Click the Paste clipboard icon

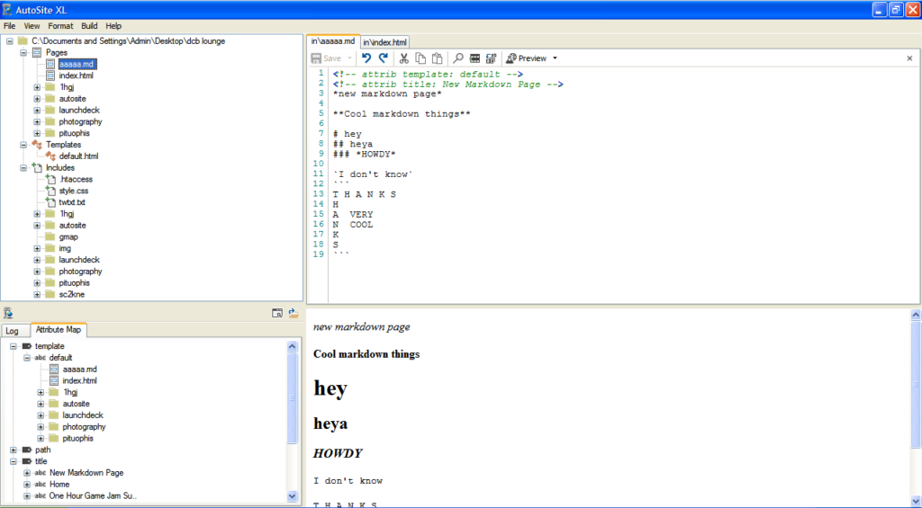pos(437,58)
